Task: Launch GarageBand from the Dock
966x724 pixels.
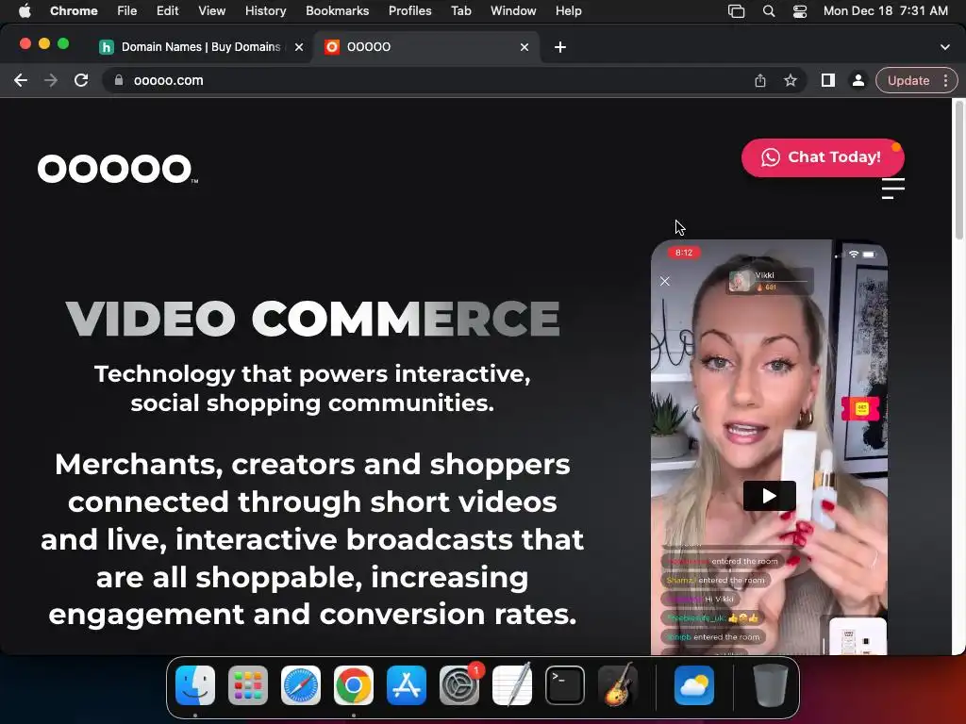Action: pos(618,685)
